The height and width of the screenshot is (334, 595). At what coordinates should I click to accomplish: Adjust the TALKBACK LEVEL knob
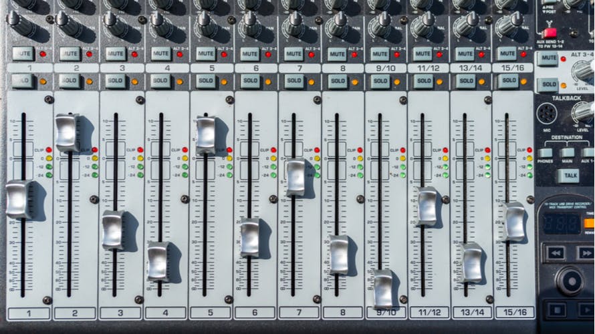click(x=584, y=113)
